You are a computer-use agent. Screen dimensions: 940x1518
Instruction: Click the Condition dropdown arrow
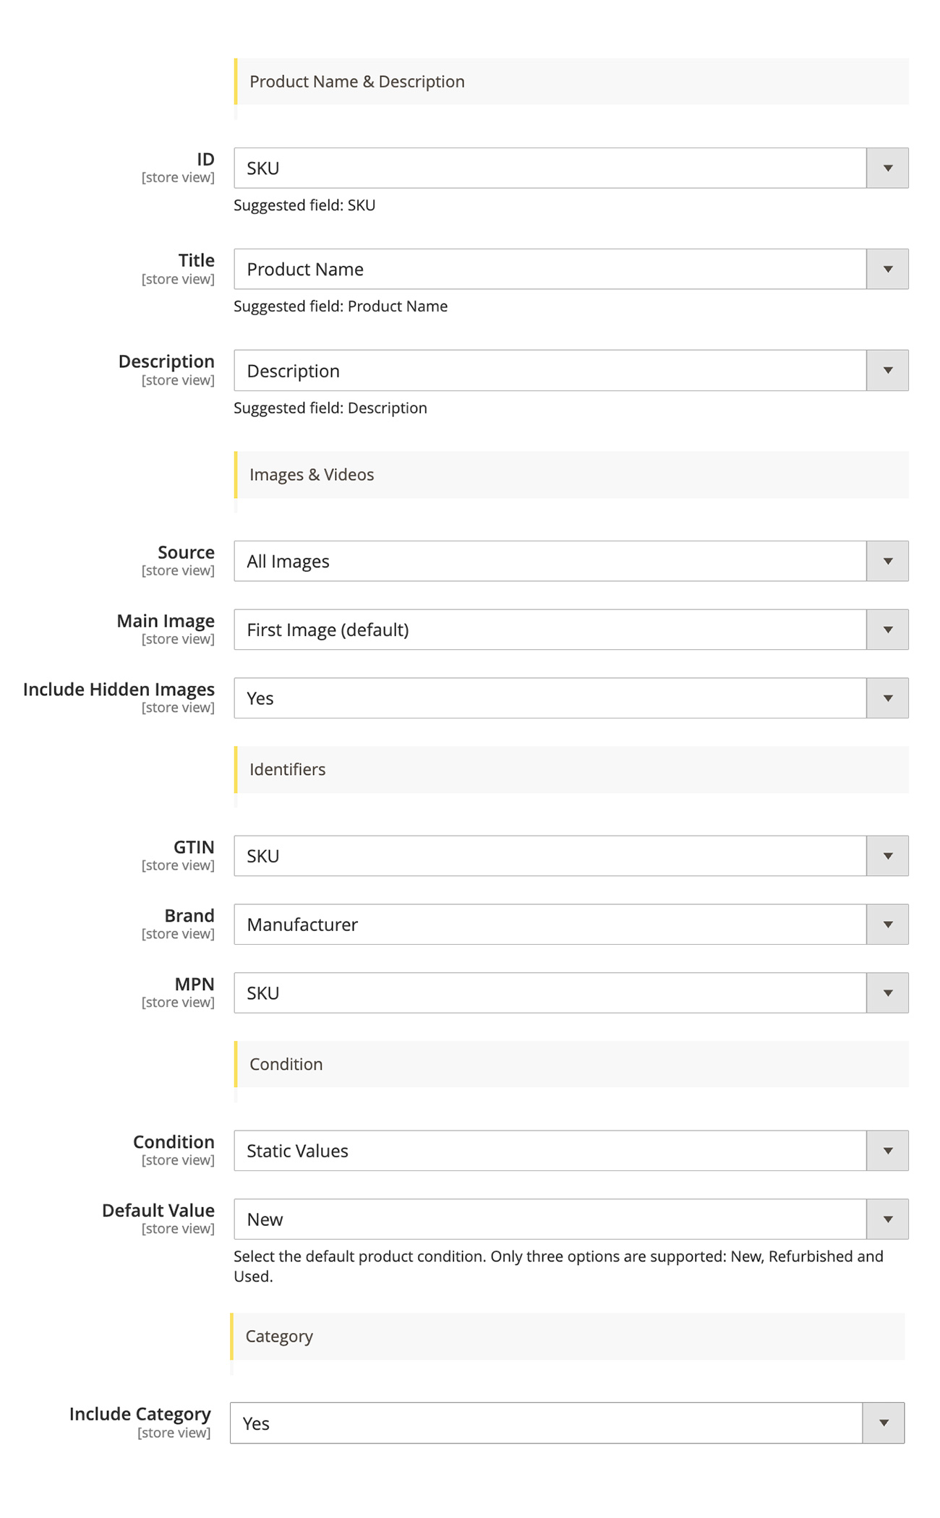887,1151
